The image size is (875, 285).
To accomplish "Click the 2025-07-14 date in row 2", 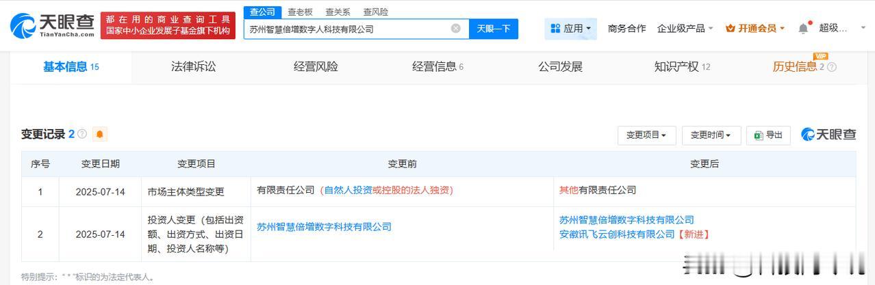I will tap(101, 234).
